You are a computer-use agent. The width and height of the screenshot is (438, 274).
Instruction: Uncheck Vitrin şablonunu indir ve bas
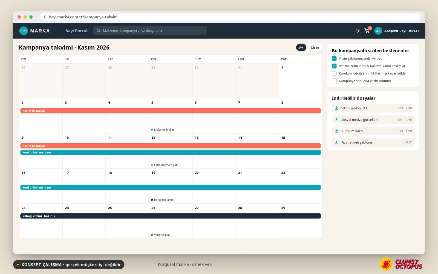[334, 58]
